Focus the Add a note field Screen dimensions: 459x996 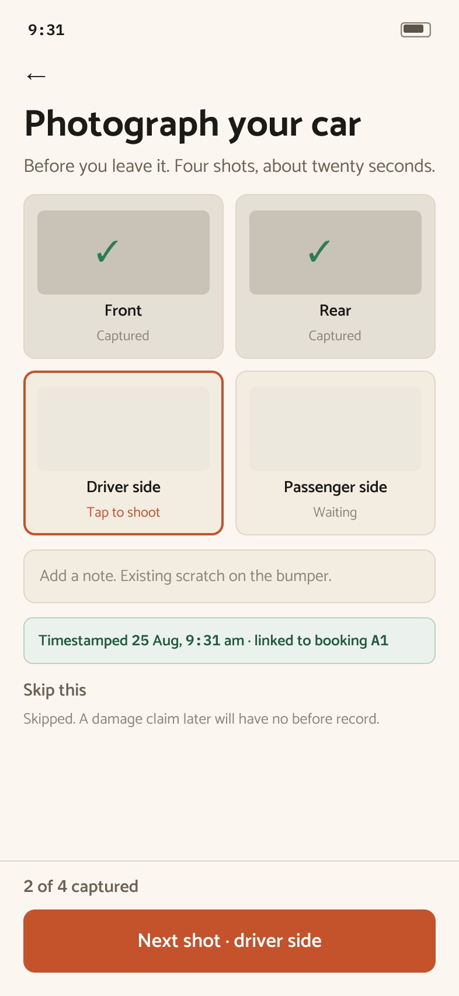pos(229,576)
